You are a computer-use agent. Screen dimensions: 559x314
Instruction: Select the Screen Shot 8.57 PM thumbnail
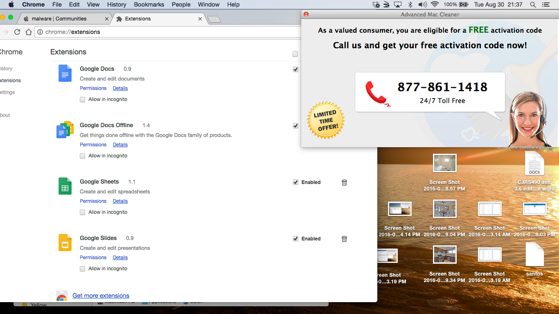(x=445, y=163)
